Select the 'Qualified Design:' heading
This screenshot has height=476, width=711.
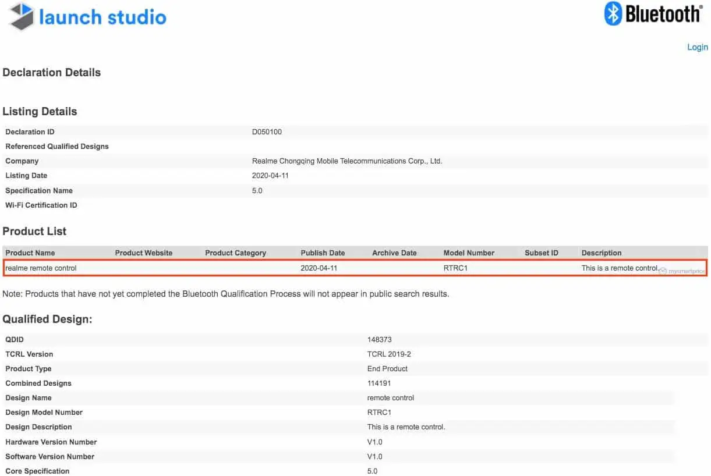[x=48, y=319]
